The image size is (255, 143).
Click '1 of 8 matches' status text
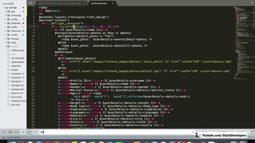(14, 137)
